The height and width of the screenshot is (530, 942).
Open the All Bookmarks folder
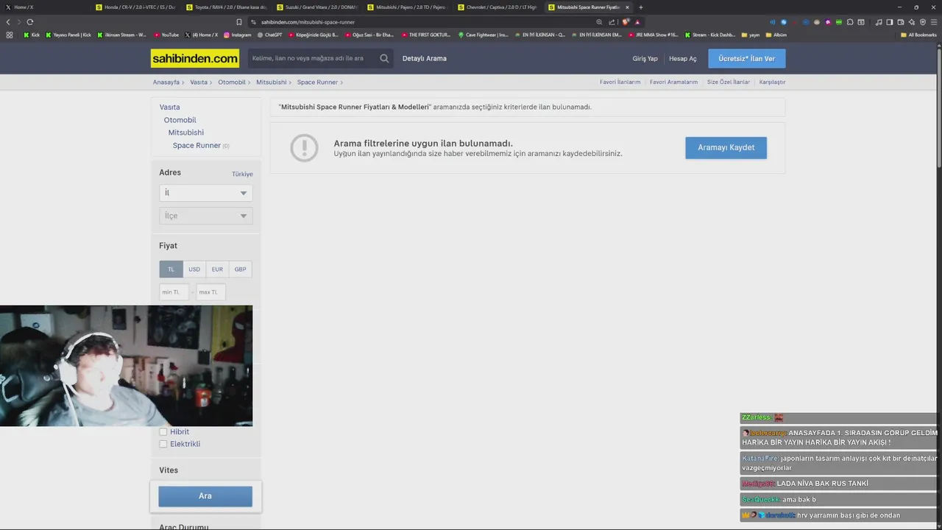tap(918, 35)
